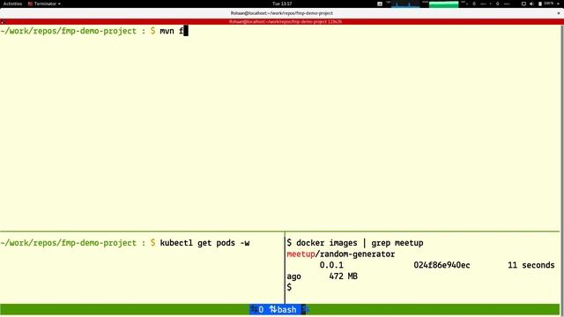
Task: Open the GNOME Activities overview
Action: tap(12, 4)
